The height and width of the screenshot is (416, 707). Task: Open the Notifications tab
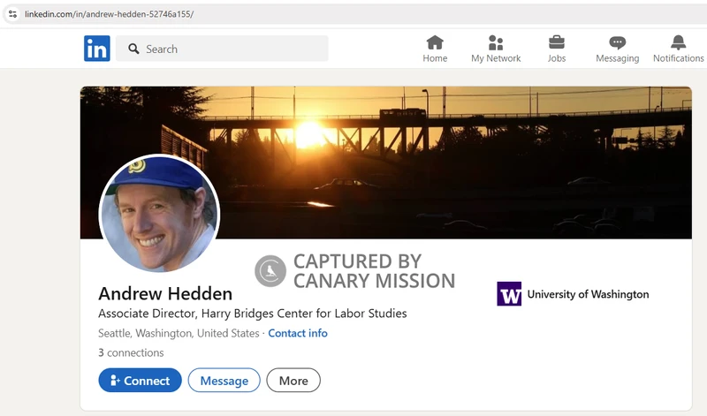pyautogui.click(x=678, y=49)
